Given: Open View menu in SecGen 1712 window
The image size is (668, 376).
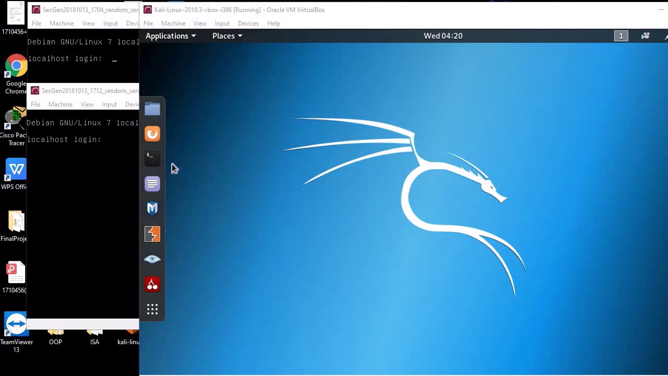Looking at the screenshot, I should coord(87,104).
